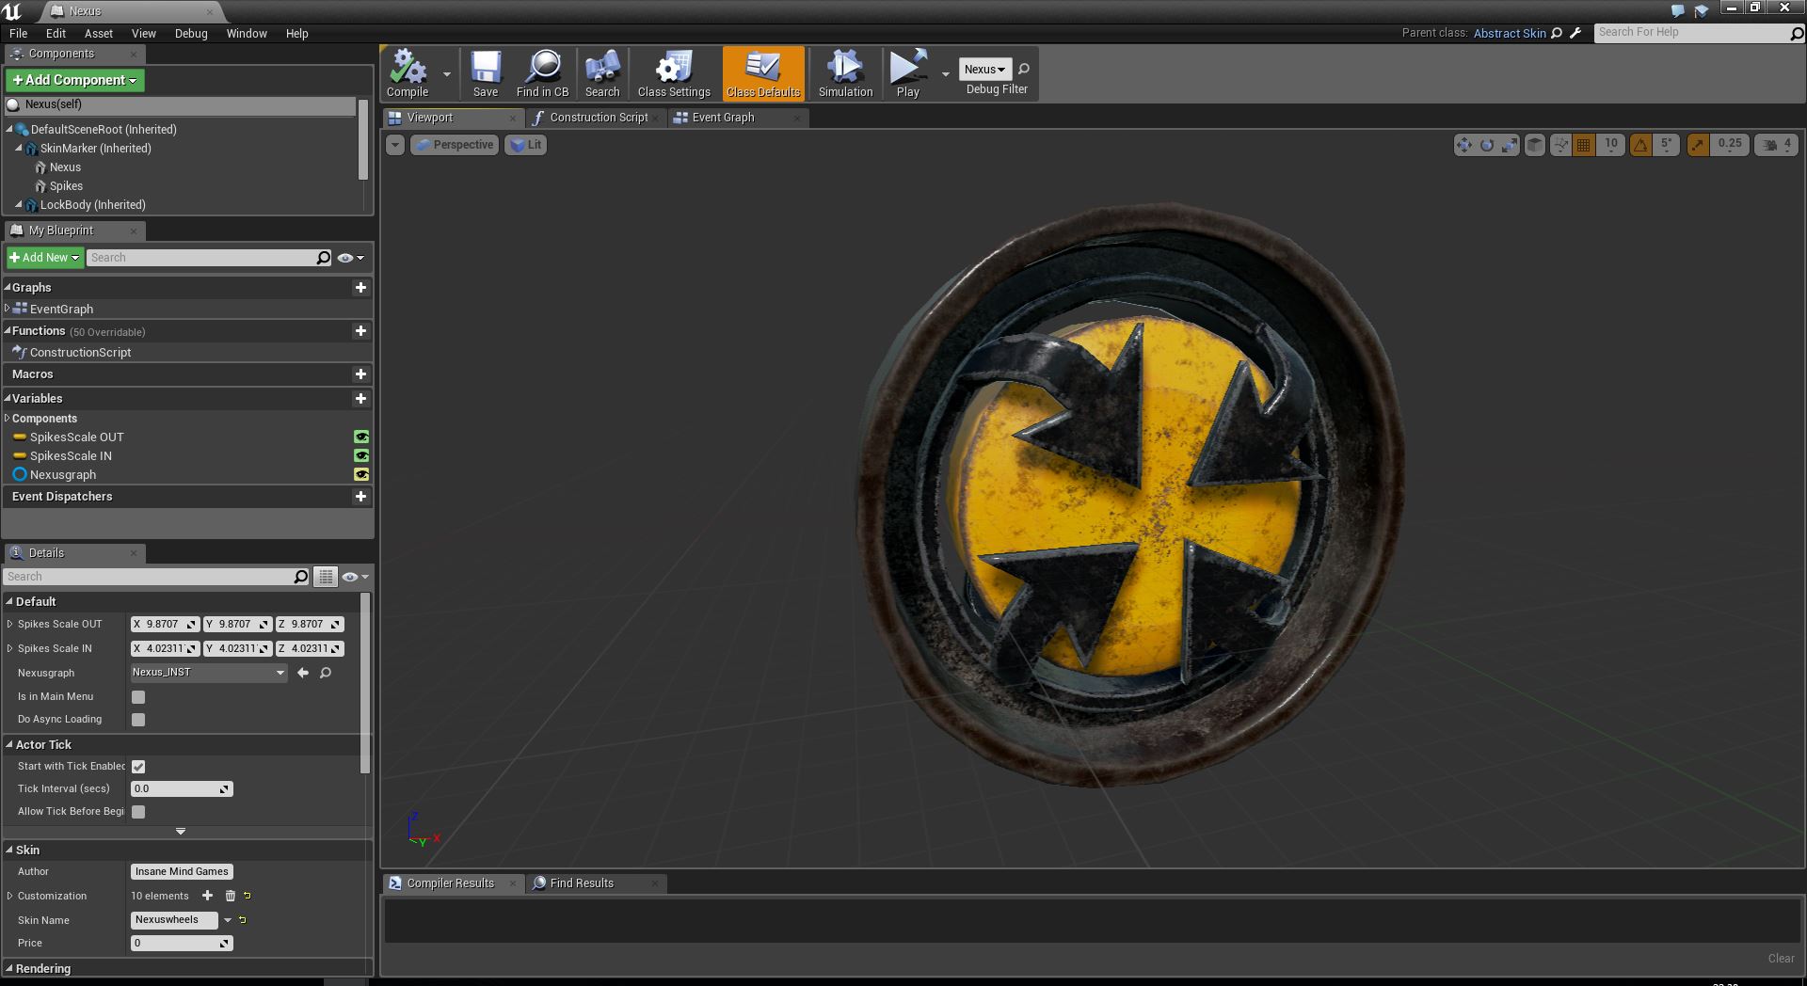The image size is (1807, 986).
Task: Open Class Settings
Action: point(672,73)
